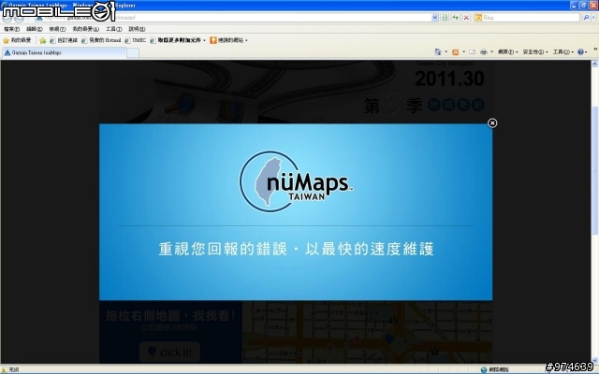599x374 pixels.
Task: Open the 我的最愛 favorites star button
Action: (x=17, y=40)
